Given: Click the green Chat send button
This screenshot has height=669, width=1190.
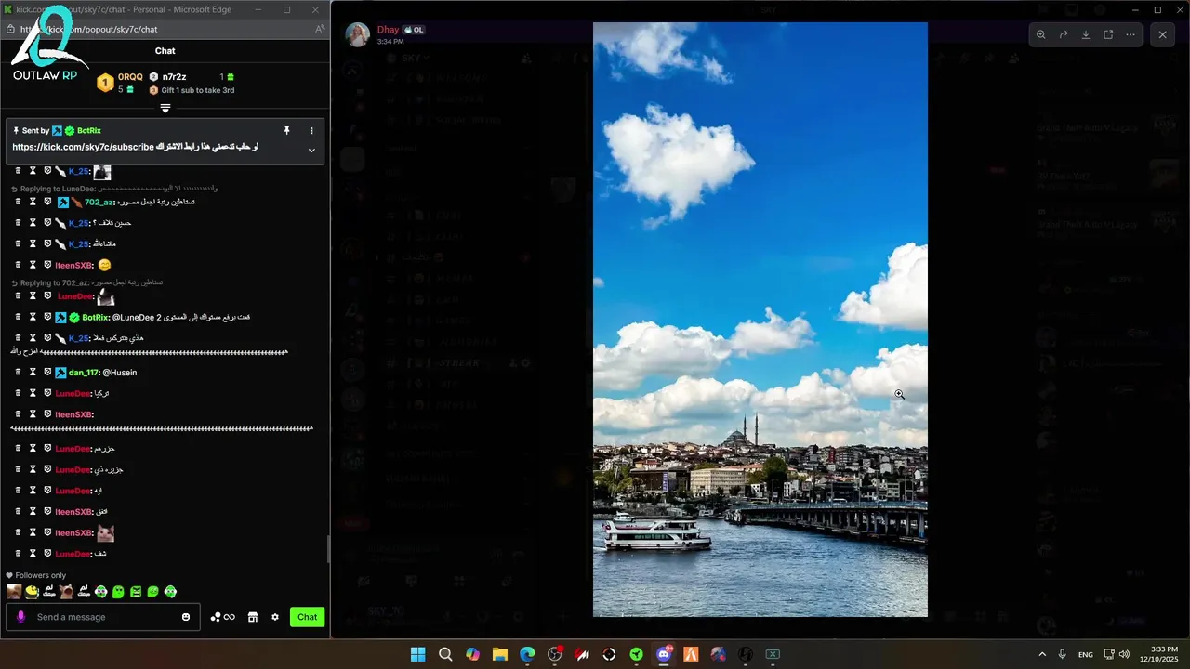Looking at the screenshot, I should pos(307,617).
